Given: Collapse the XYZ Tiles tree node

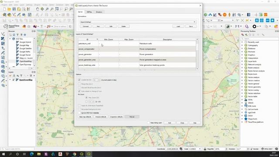Looking at the screenshot, I should coord(10,39).
